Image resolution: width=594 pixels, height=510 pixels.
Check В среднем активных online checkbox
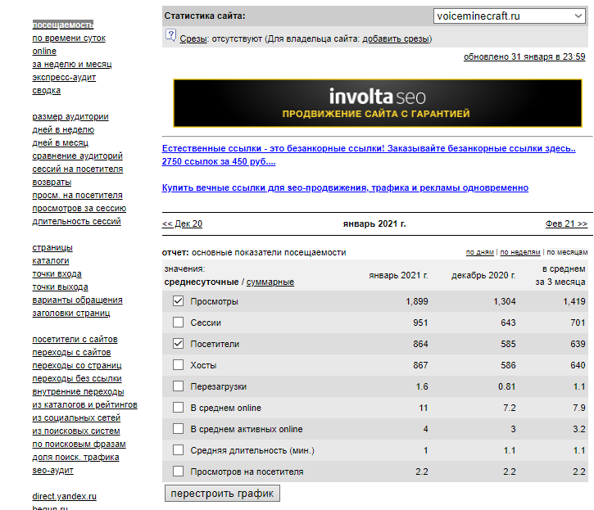click(178, 428)
